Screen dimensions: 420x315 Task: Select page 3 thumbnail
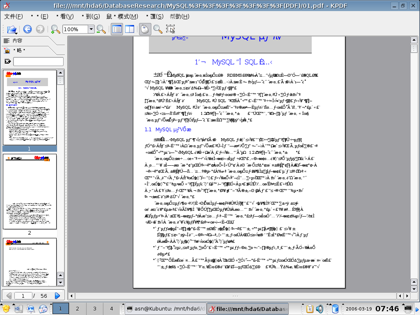pos(30,262)
